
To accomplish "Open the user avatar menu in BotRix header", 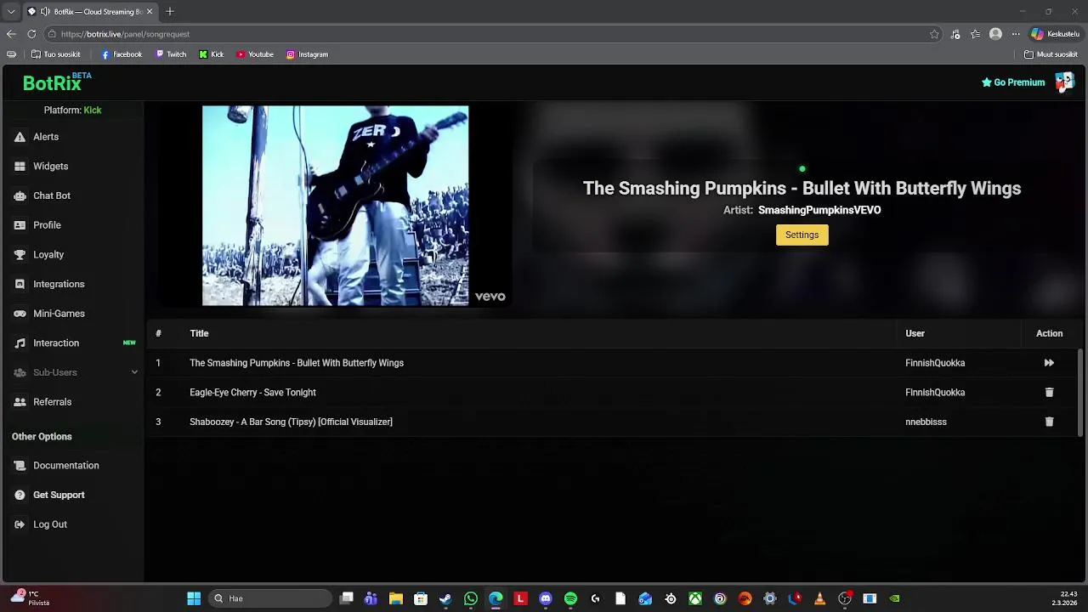I will click(1064, 82).
